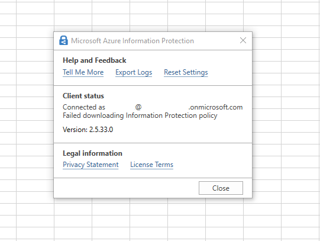Dismiss the dialog using the X icon

pos(243,40)
